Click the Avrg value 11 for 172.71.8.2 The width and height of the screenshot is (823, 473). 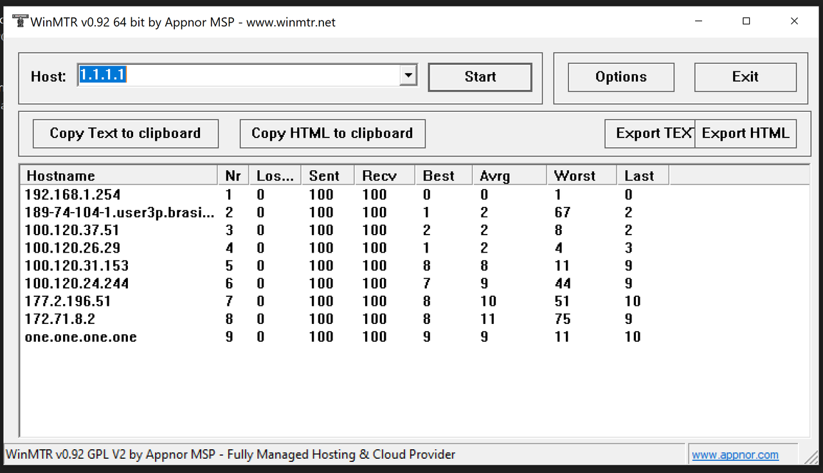(489, 319)
